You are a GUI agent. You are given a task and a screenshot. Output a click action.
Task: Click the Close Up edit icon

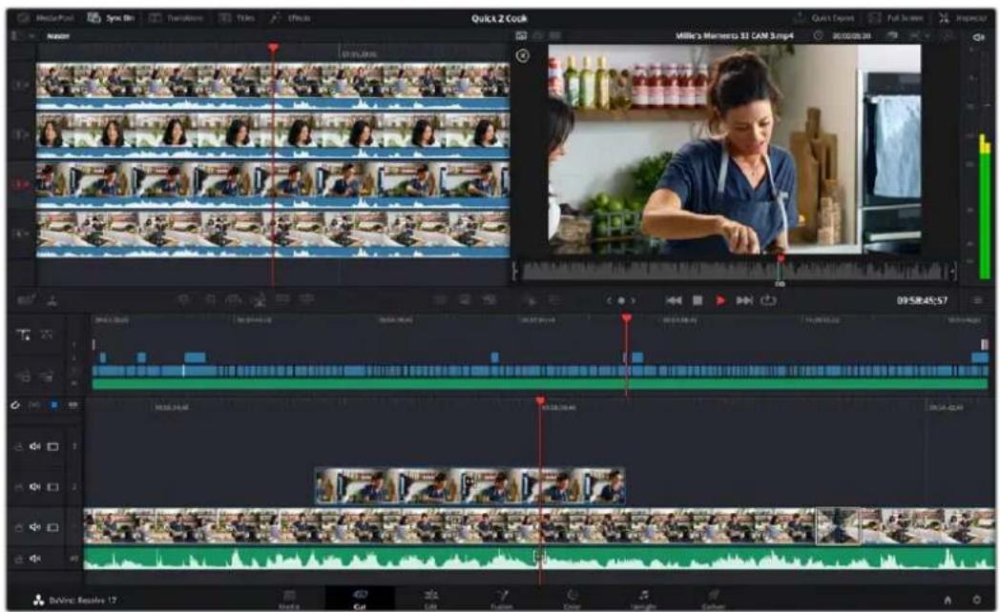click(259, 299)
